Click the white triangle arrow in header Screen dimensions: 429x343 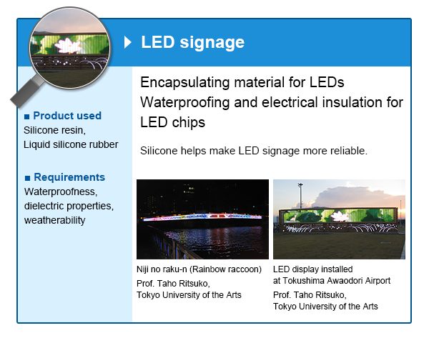128,42
